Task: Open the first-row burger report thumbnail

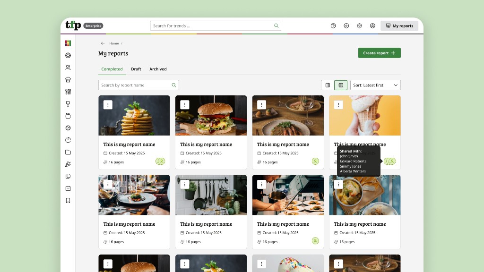Action: point(211,115)
